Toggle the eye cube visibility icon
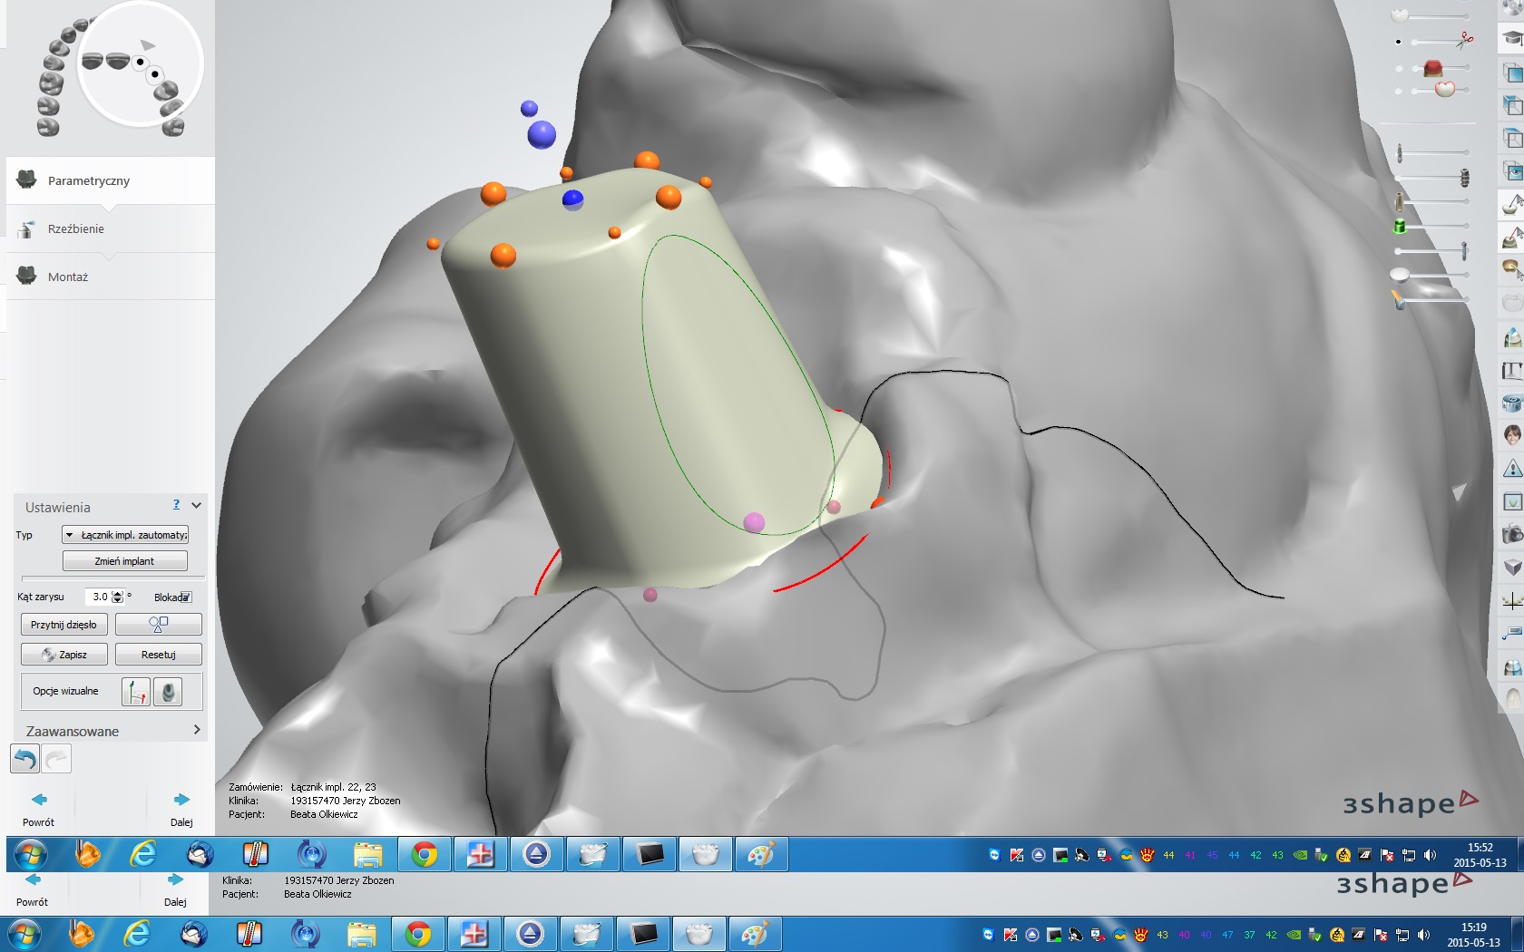 [1512, 171]
